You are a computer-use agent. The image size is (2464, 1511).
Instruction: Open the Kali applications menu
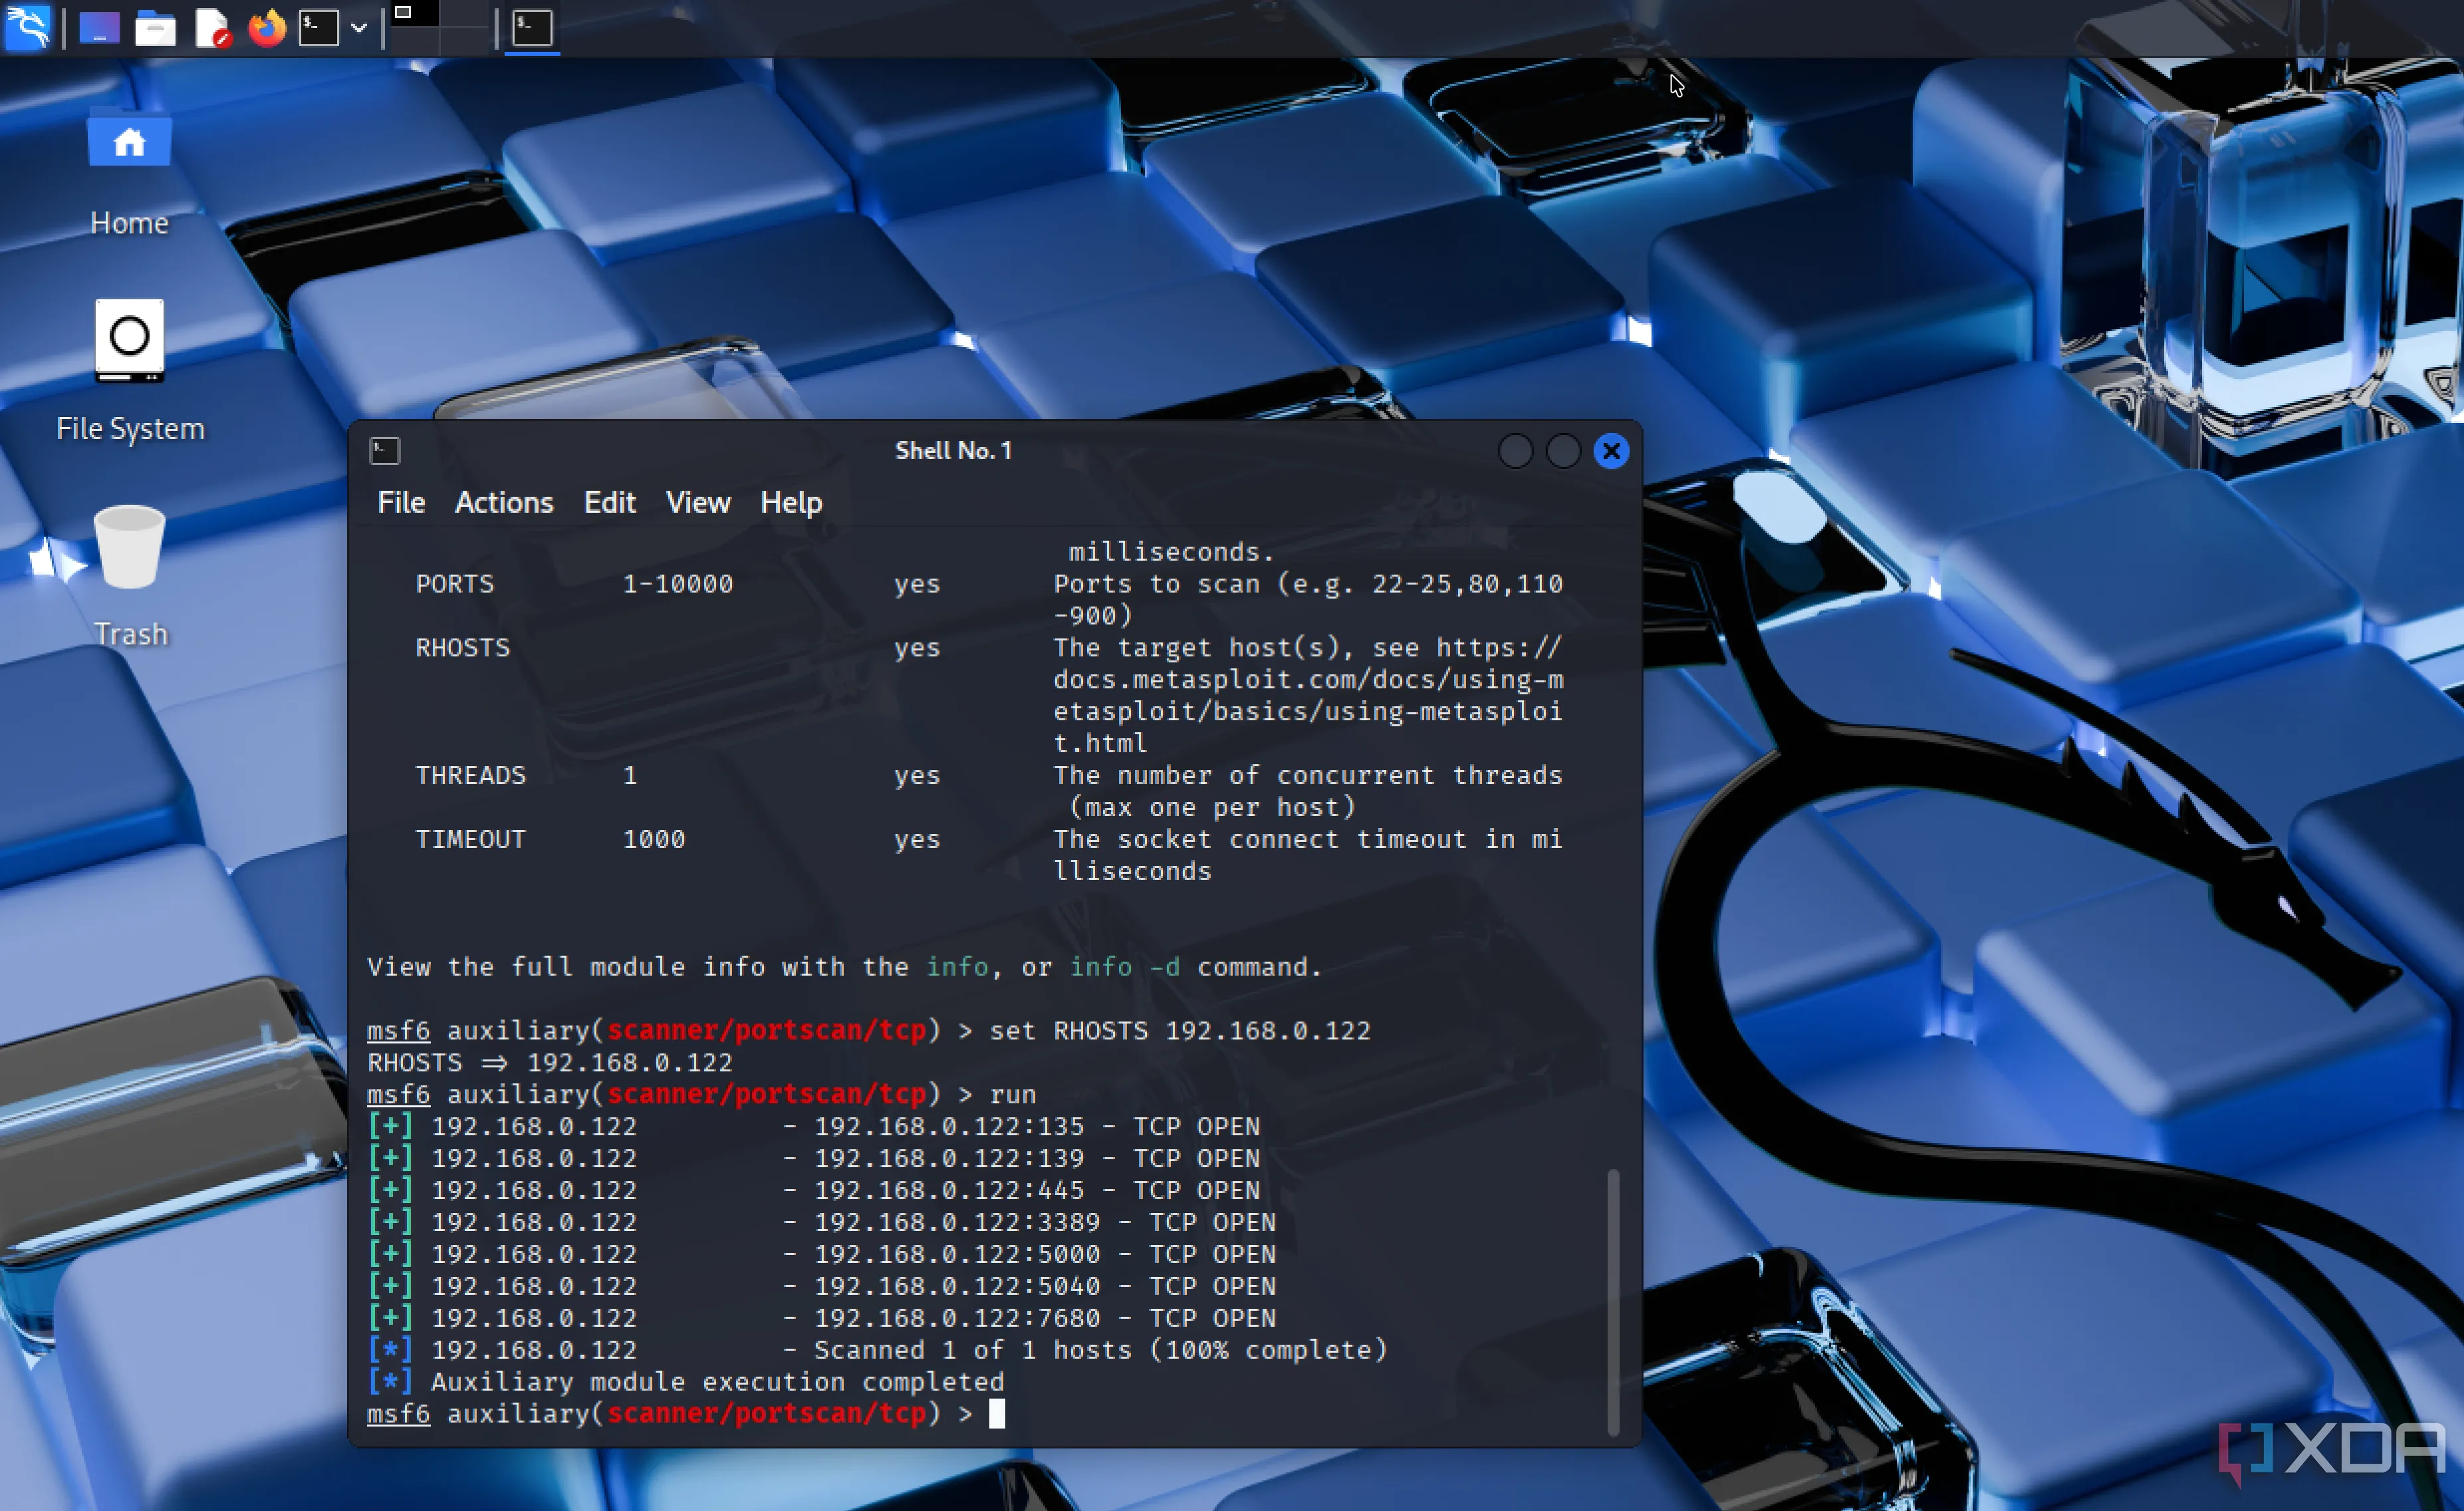pos(27,27)
